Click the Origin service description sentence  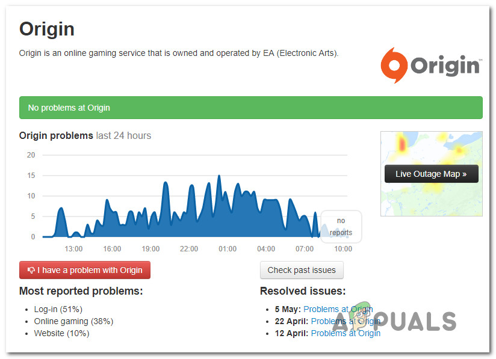point(179,53)
